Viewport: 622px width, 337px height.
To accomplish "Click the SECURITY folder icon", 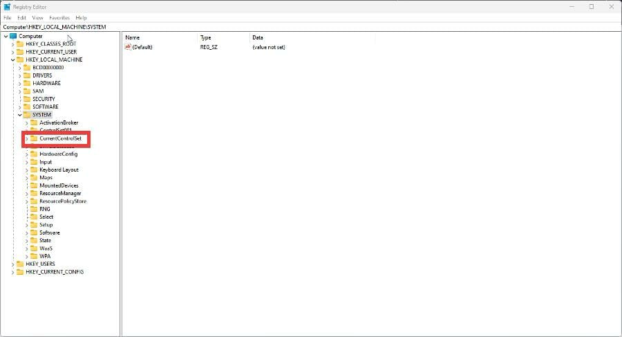I will pyautogui.click(x=27, y=98).
